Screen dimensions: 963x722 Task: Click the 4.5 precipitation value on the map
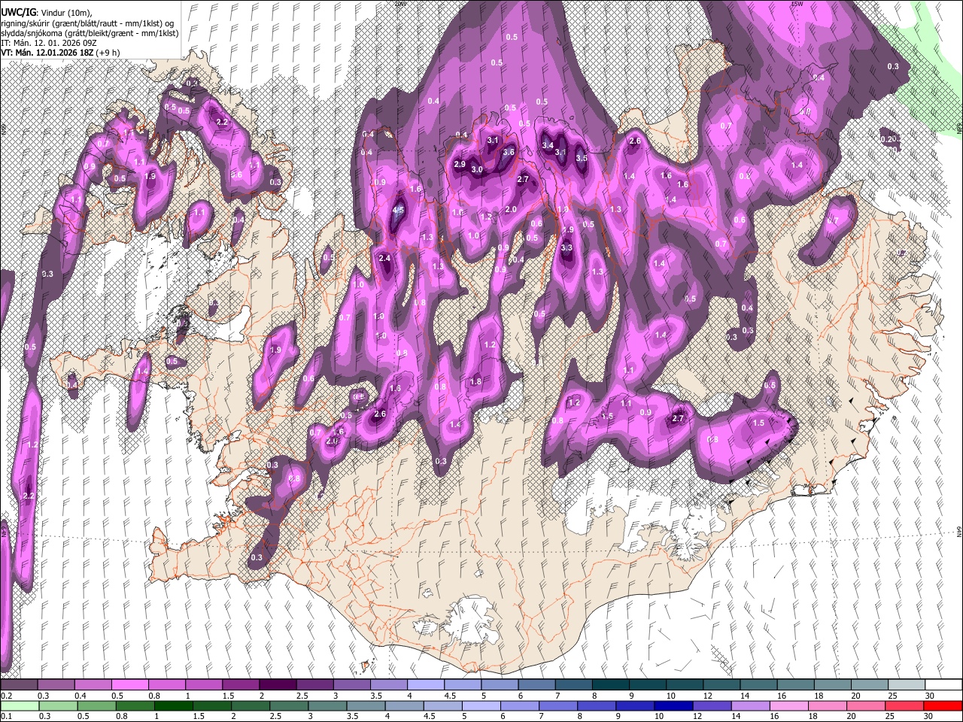399,211
